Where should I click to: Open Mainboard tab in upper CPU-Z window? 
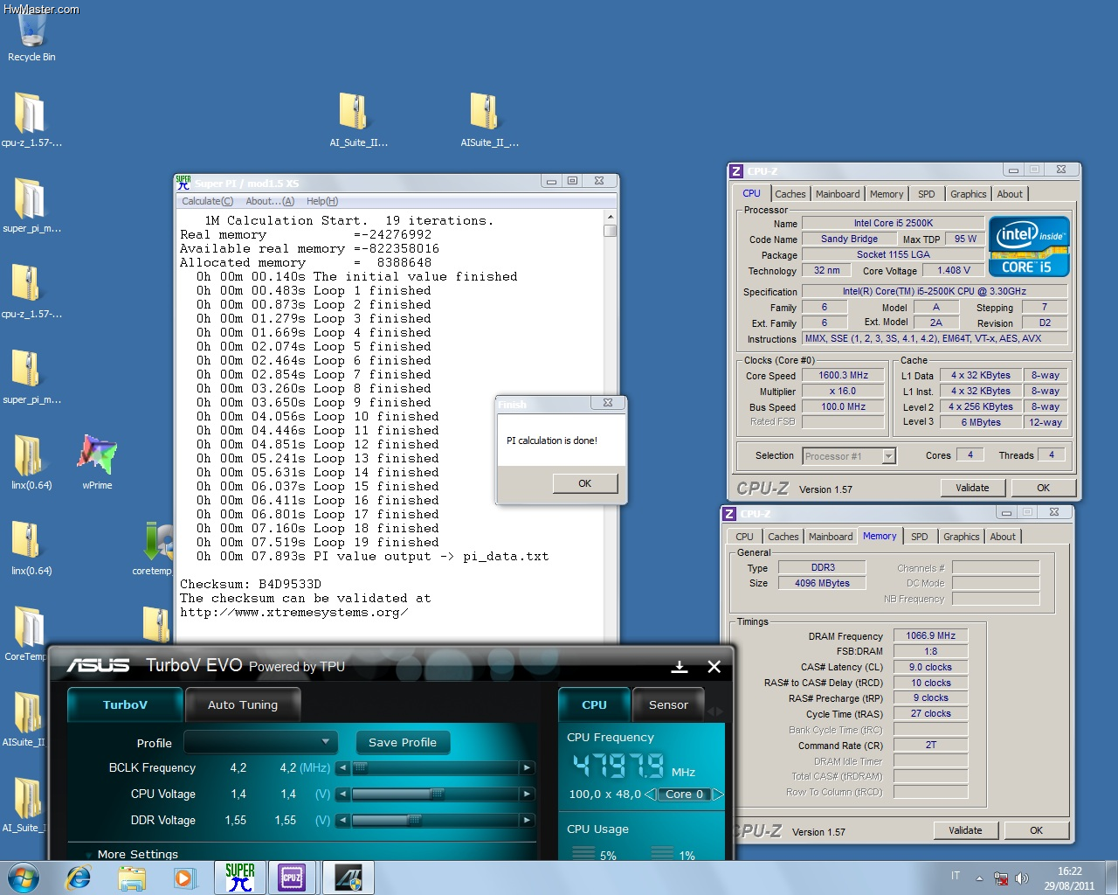838,194
